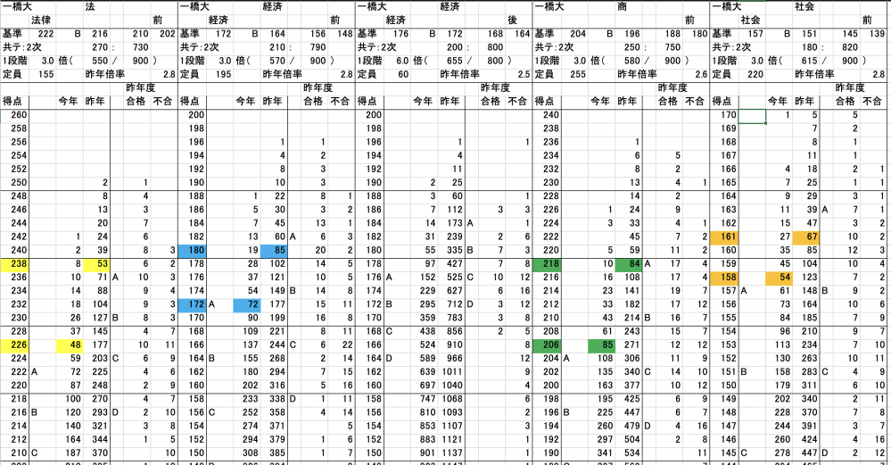891x465 pixels.
Task: Select the cell containing 1107
Action: tap(451, 427)
